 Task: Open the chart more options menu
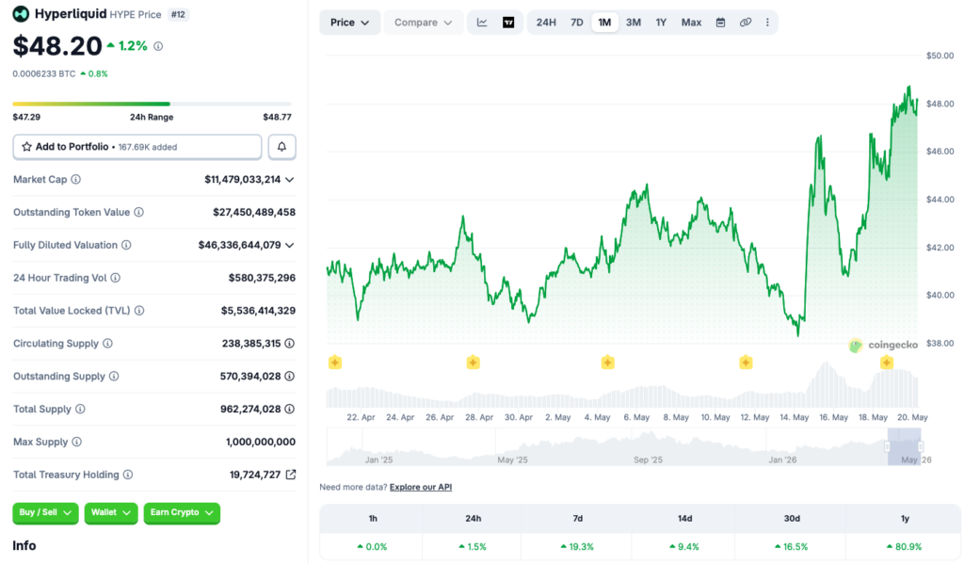point(767,23)
